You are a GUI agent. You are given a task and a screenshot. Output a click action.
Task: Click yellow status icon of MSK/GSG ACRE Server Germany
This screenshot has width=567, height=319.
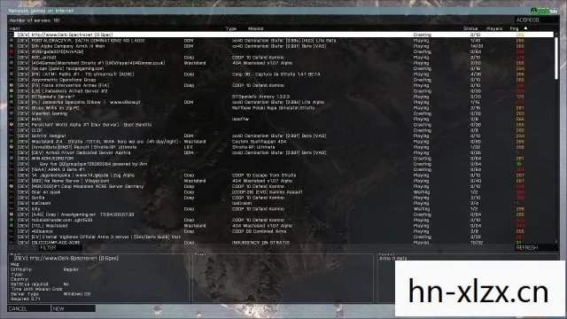pyautogui.click(x=12, y=186)
